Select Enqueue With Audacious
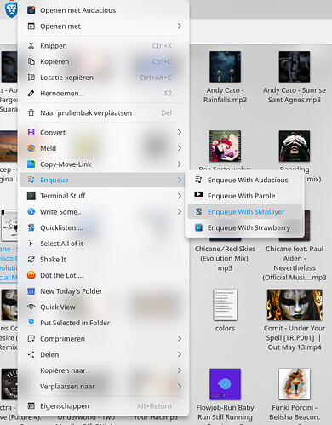The width and height of the screenshot is (332, 425). point(244,180)
